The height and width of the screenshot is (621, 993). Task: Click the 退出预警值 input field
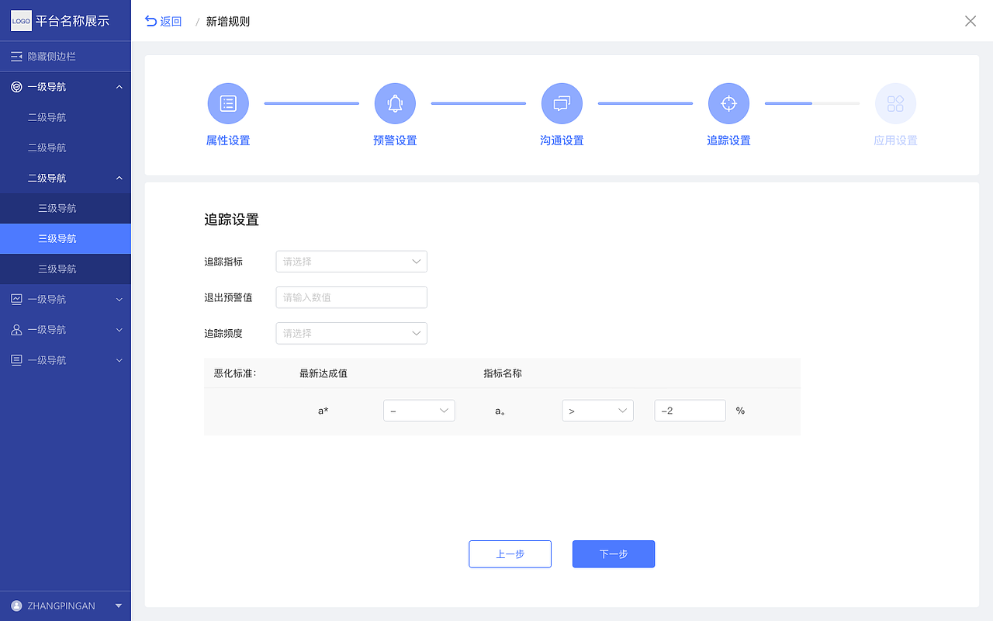coord(351,297)
